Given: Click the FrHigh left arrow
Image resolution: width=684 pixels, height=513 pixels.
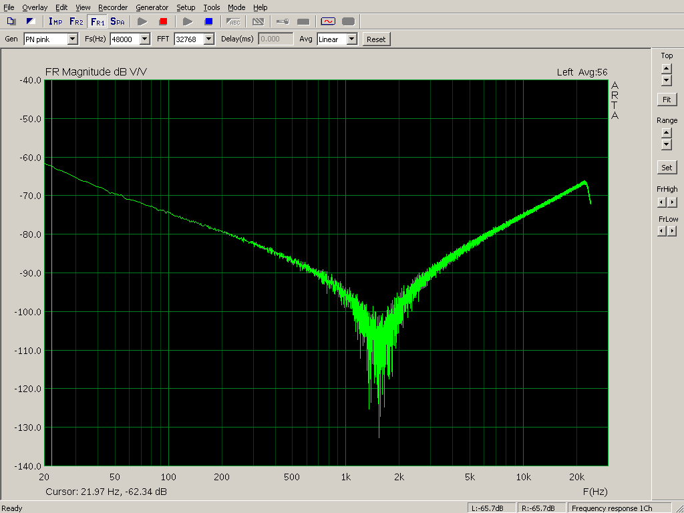Looking at the screenshot, I should (x=662, y=202).
